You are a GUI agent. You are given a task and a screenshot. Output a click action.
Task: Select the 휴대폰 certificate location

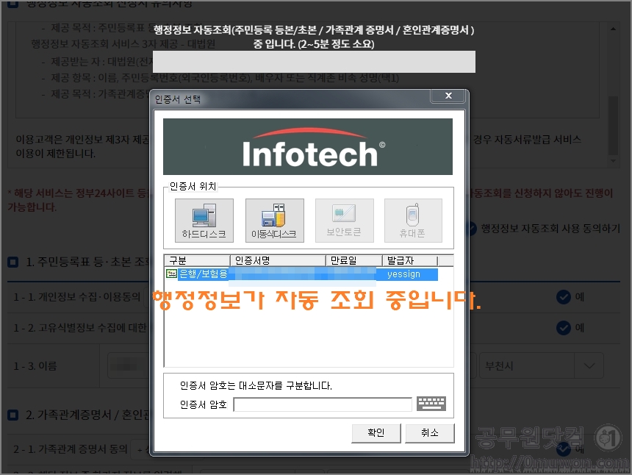pyautogui.click(x=413, y=220)
